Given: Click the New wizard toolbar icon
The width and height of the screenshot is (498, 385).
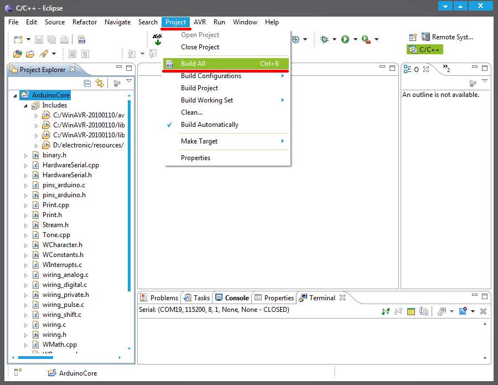Looking at the screenshot, I should [x=18, y=39].
